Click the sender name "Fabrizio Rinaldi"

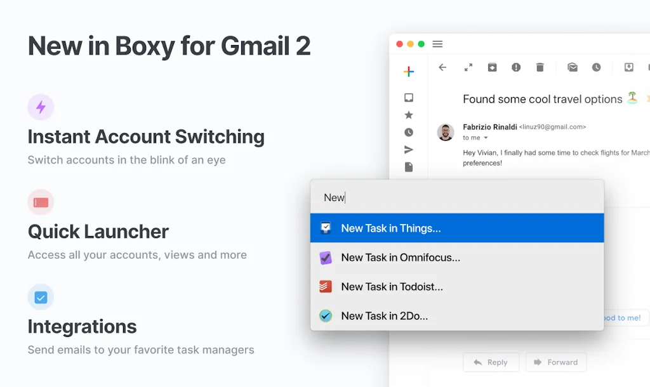[x=490, y=127]
